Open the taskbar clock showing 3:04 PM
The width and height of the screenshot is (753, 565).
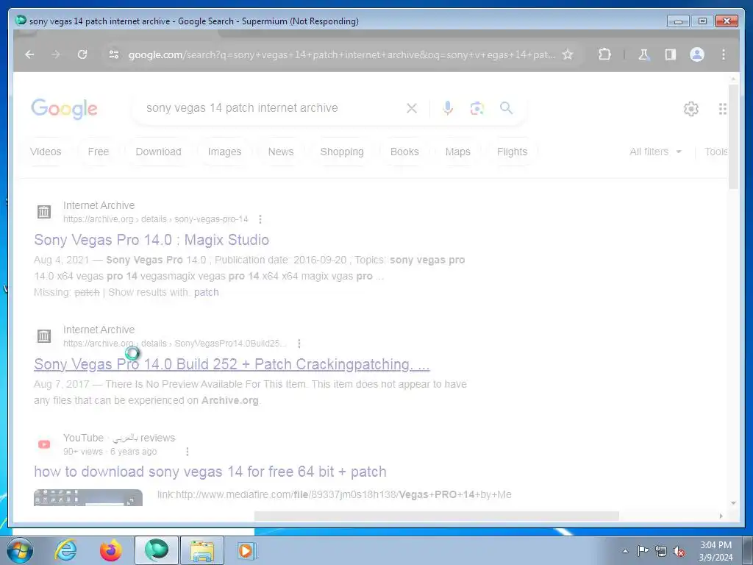(x=715, y=551)
